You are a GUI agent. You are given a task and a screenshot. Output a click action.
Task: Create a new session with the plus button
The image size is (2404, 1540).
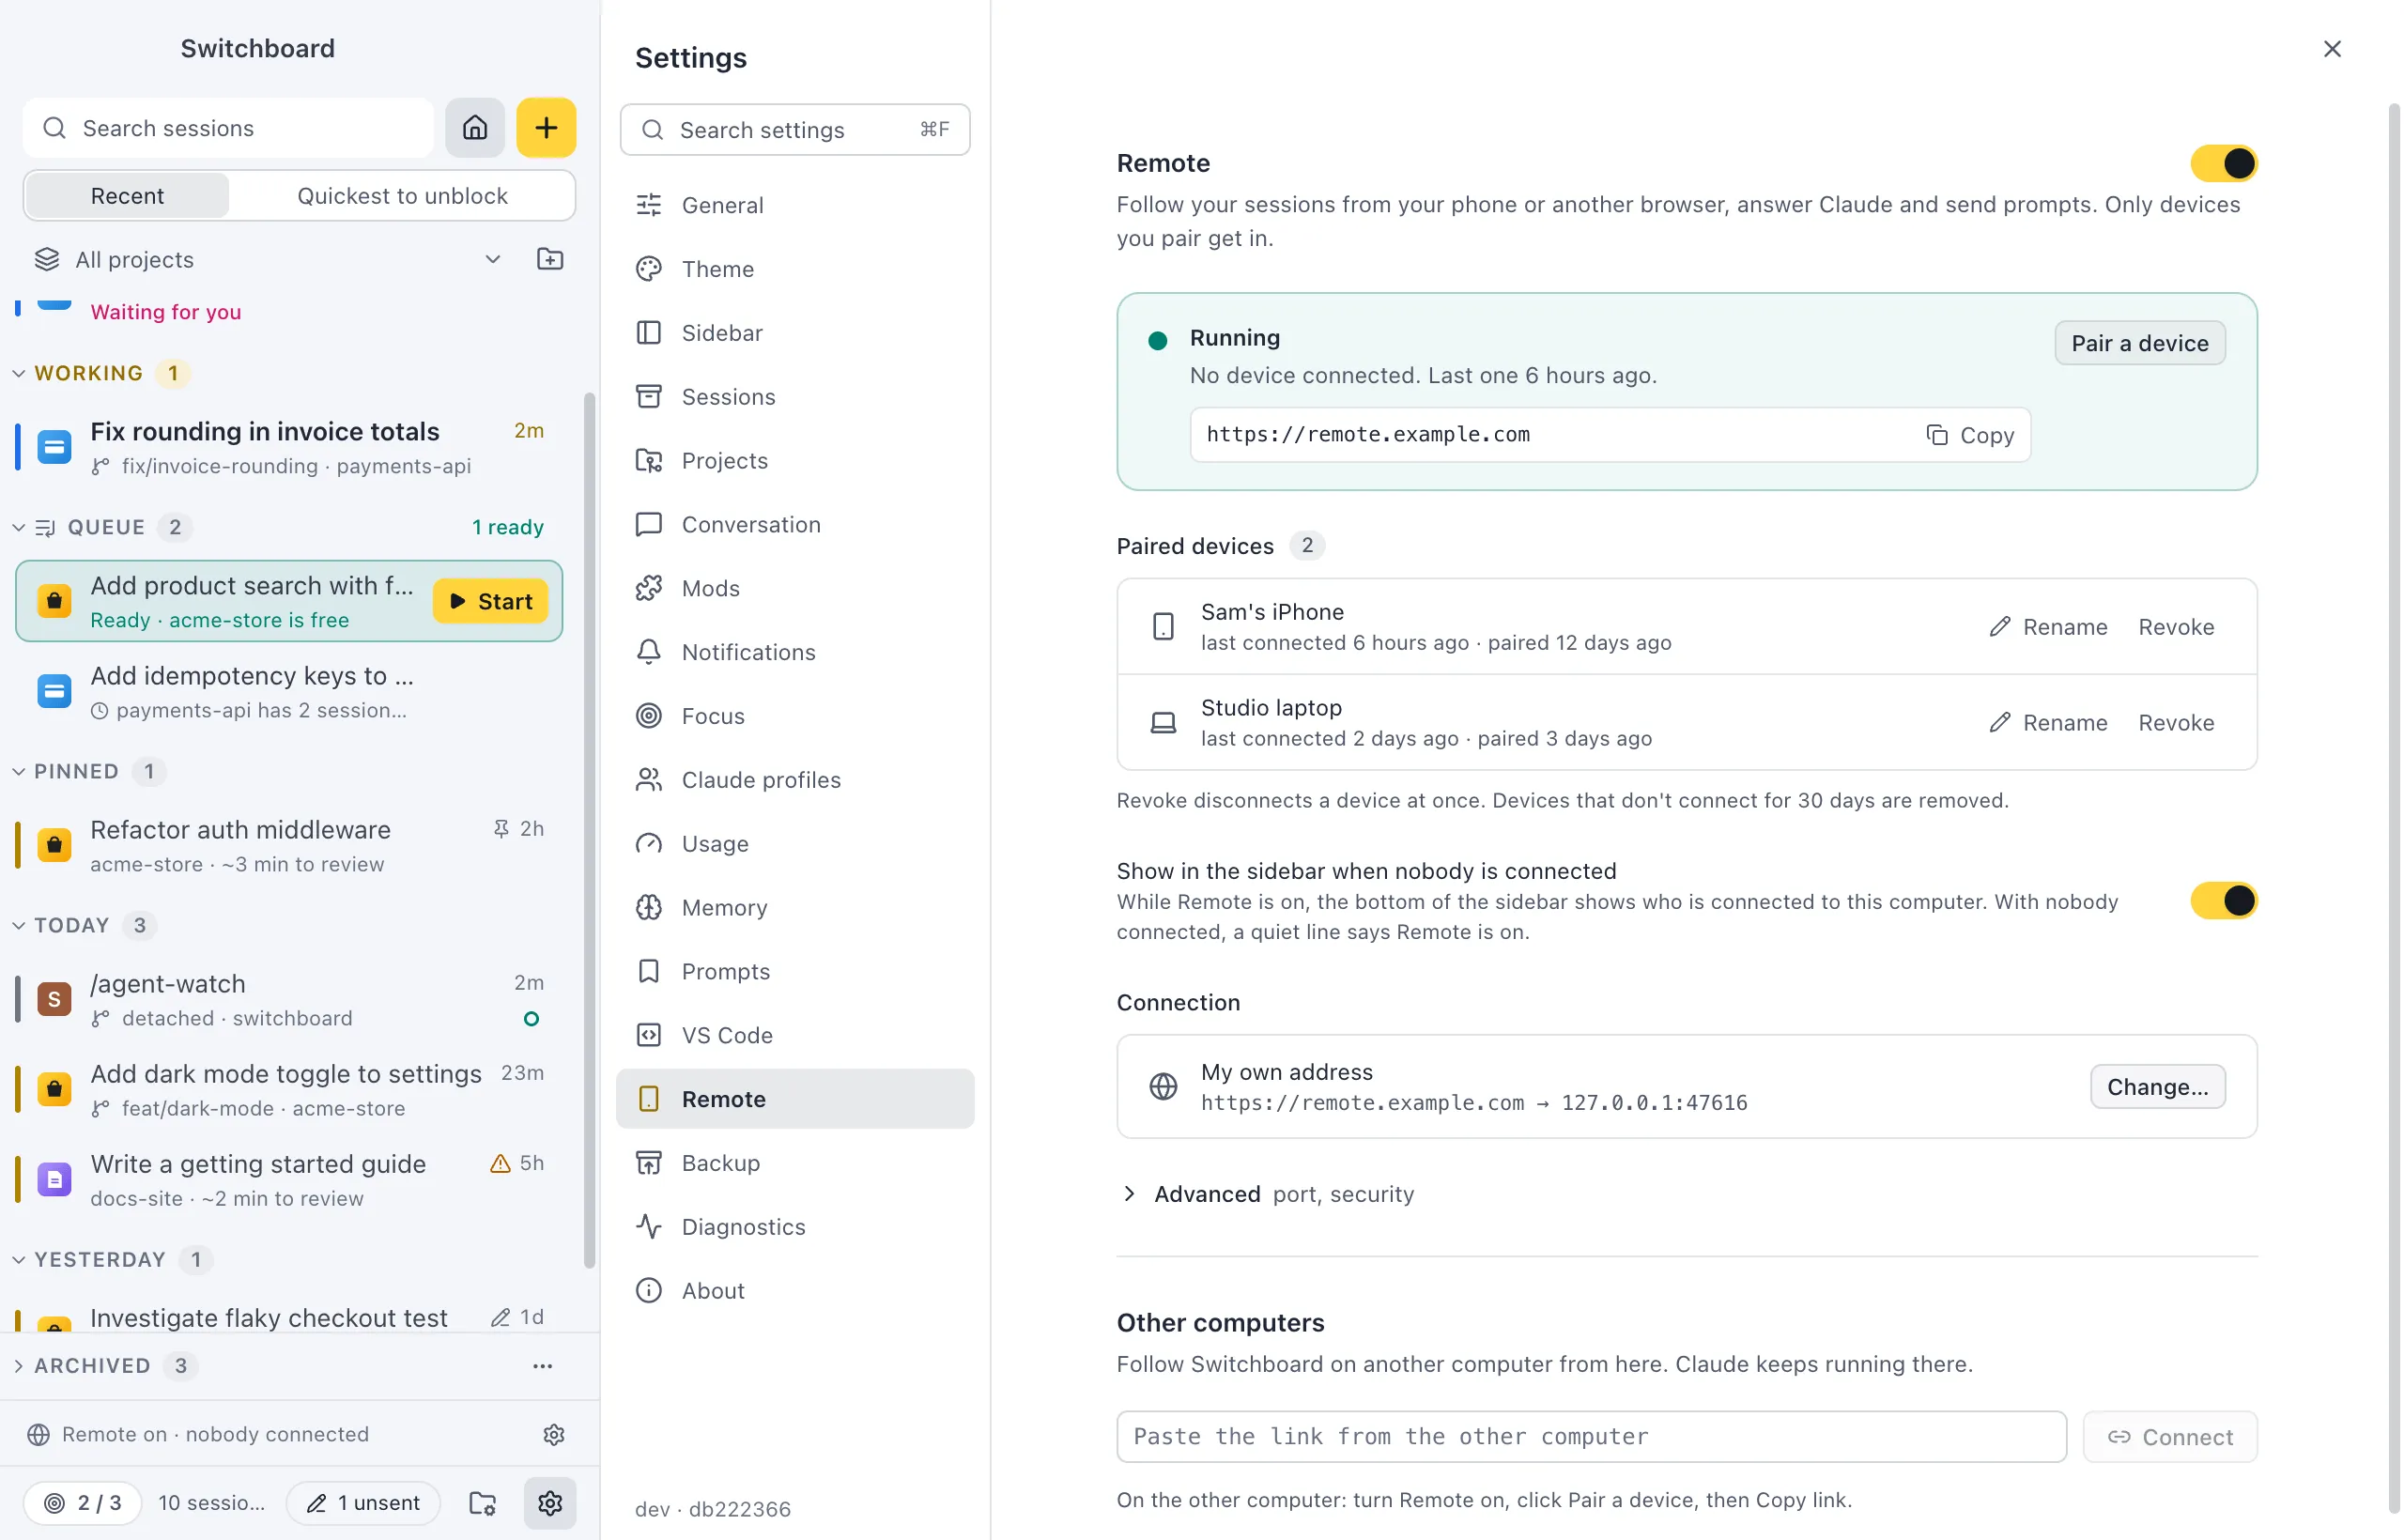click(x=546, y=128)
